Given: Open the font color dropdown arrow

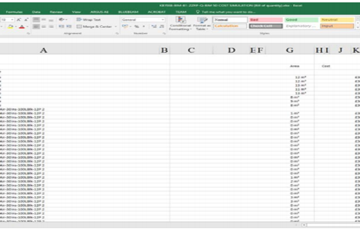Looking at the screenshot, I should point(27,27).
